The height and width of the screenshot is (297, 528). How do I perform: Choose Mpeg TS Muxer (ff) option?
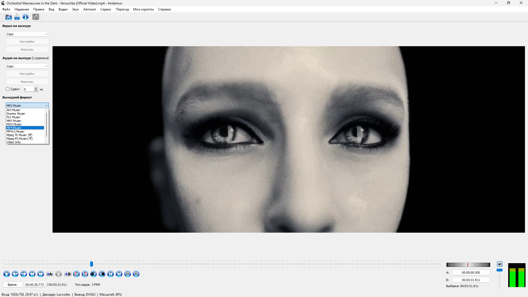pyautogui.click(x=25, y=135)
